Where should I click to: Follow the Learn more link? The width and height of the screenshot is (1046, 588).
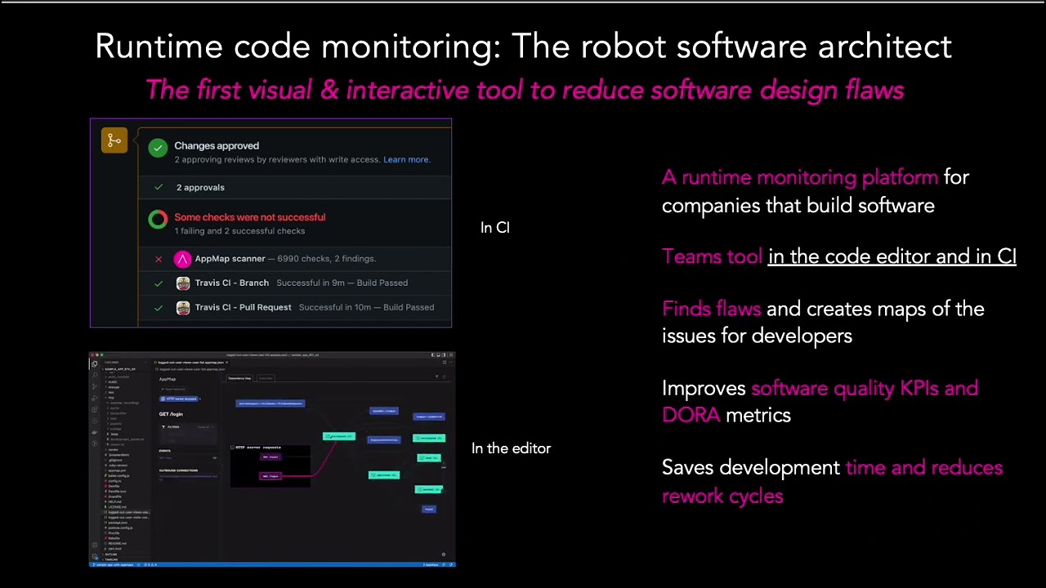[406, 159]
